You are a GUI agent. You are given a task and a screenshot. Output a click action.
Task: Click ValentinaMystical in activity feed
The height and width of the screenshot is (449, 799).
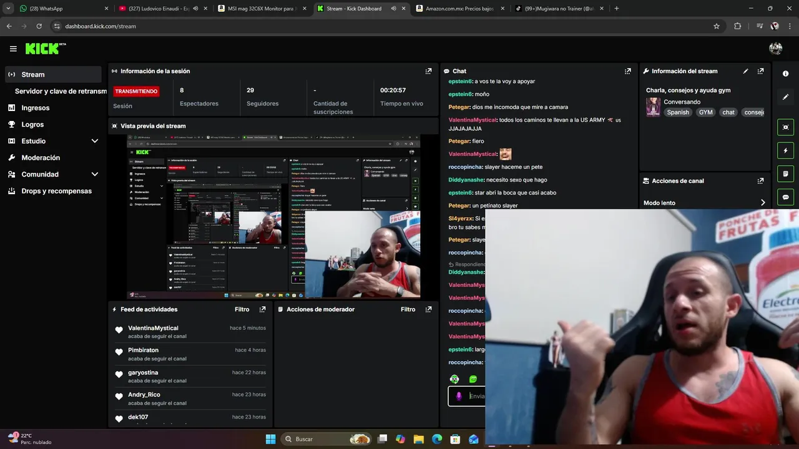tap(153, 328)
